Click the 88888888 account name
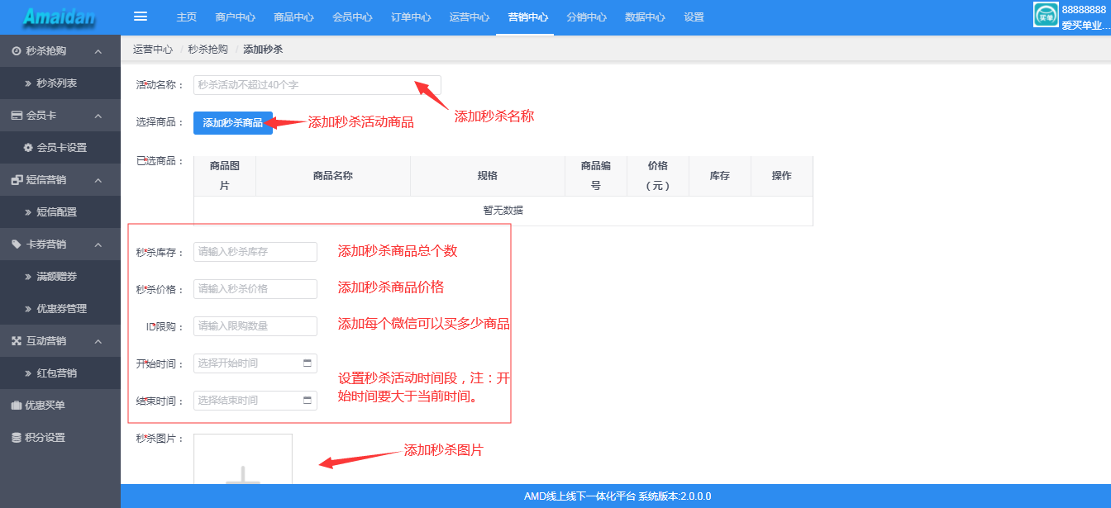This screenshot has width=1111, height=508. (x=1084, y=10)
